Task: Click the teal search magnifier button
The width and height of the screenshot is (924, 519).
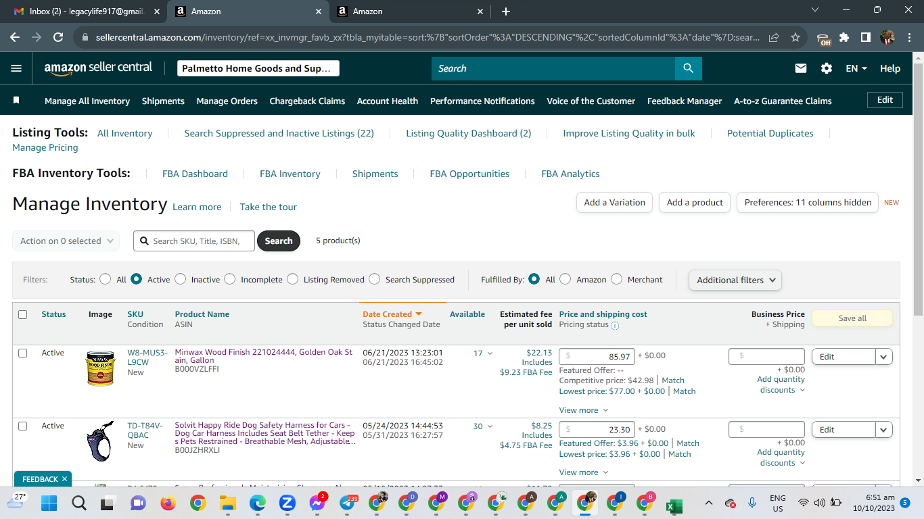Action: coord(688,68)
